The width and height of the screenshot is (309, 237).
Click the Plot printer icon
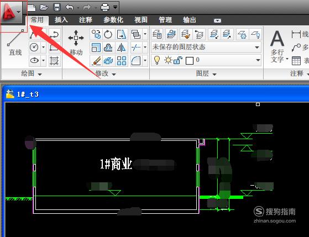click(x=104, y=8)
